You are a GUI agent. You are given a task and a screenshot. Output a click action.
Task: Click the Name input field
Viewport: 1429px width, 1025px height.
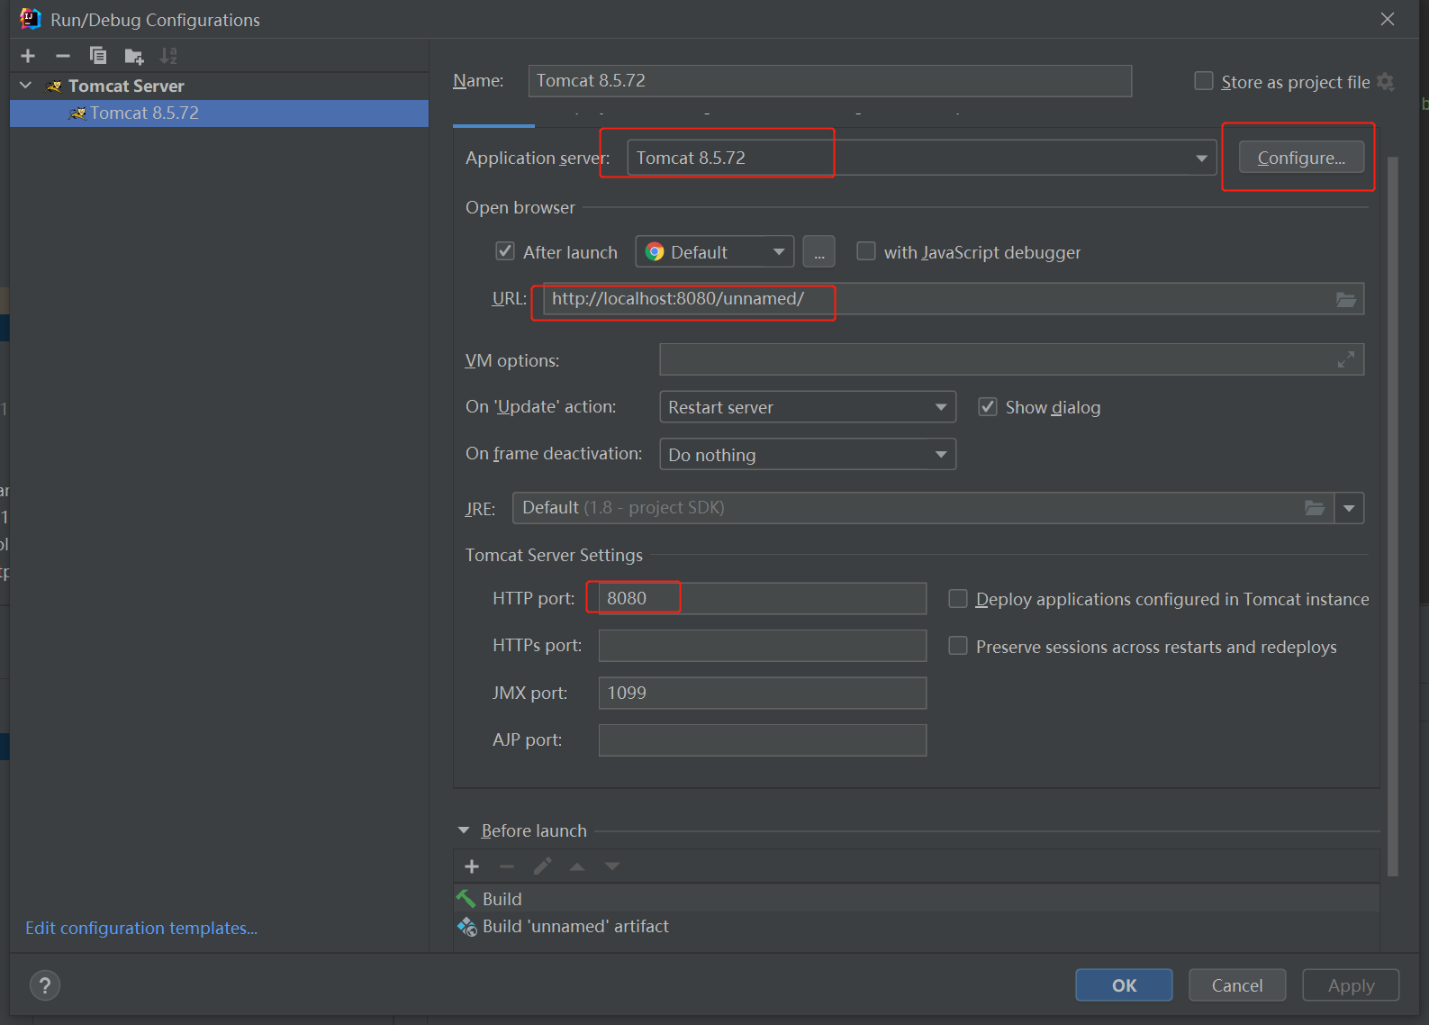tap(829, 81)
